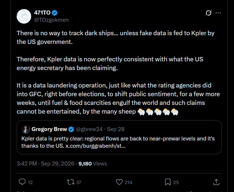Open the x.com/burggrabenh link
Viewport: 234px width, 192px height.
(96, 146)
